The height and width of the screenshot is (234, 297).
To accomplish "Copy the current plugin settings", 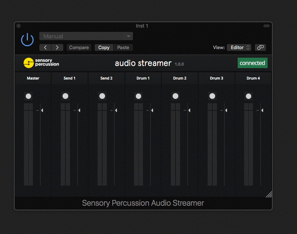I will coord(104,47).
